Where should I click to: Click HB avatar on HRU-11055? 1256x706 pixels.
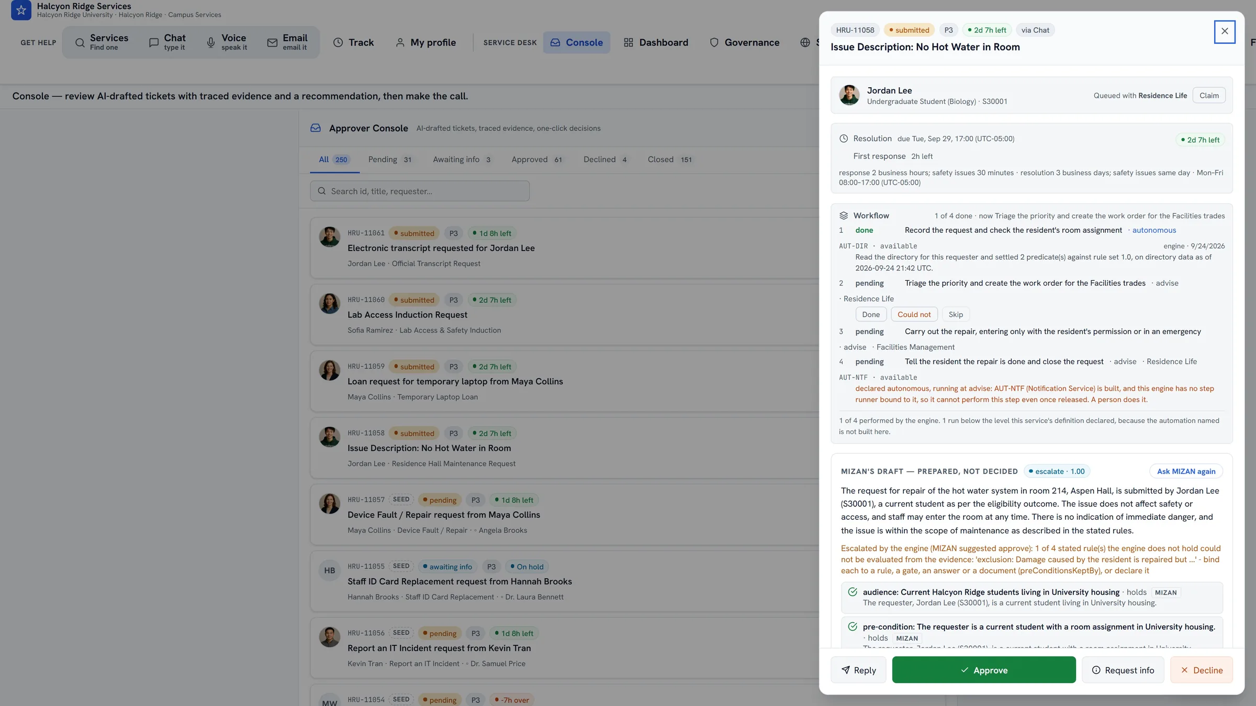(330, 571)
